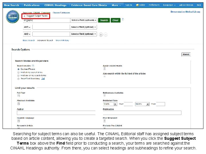This screenshot has height=154, width=206.
Task: Select the Boolean/Phrase search mode
Action: 18,69
